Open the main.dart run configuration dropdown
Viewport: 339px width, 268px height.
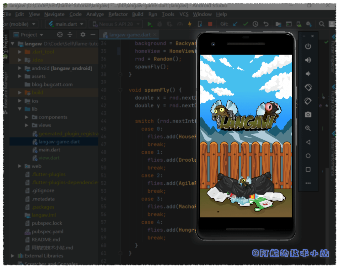coord(66,24)
